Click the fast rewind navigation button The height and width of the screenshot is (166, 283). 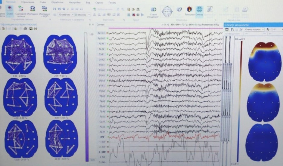59,9
